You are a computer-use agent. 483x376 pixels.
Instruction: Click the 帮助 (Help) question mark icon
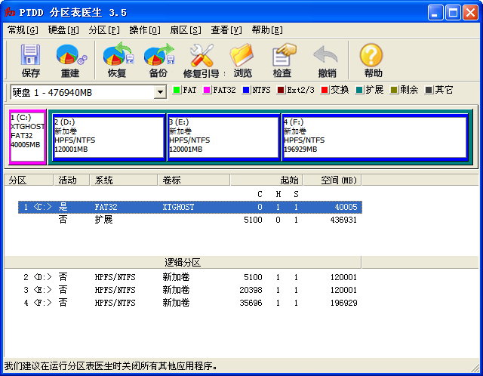[372, 60]
